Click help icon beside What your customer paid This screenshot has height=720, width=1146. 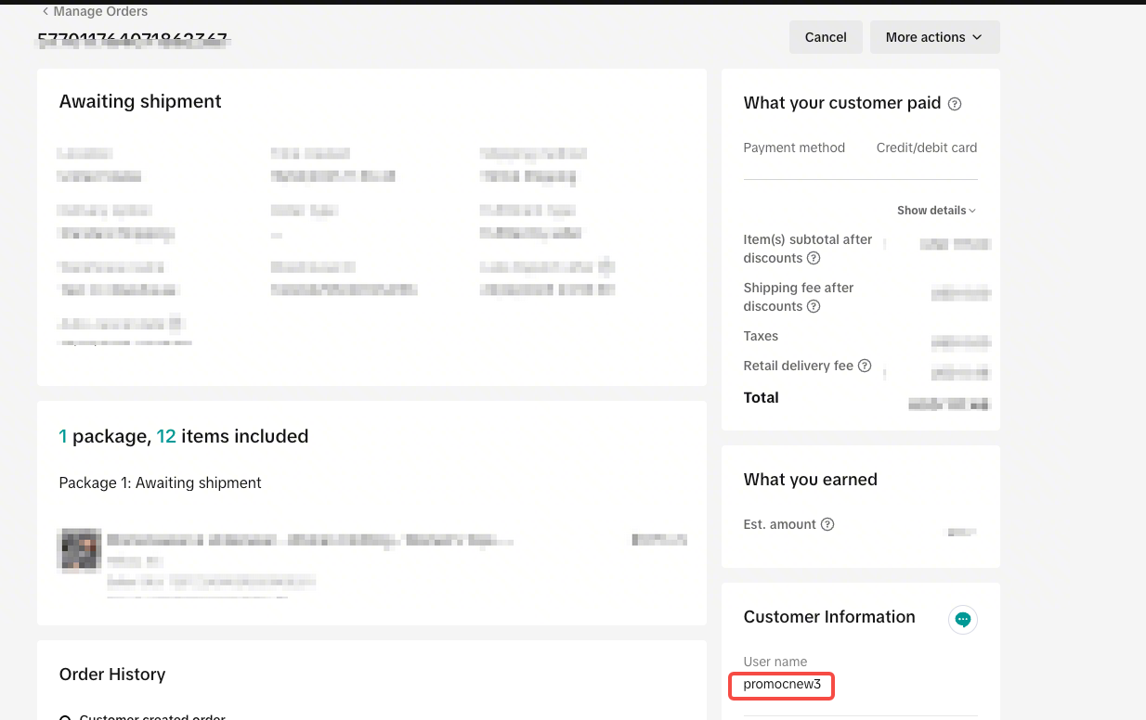955,104
